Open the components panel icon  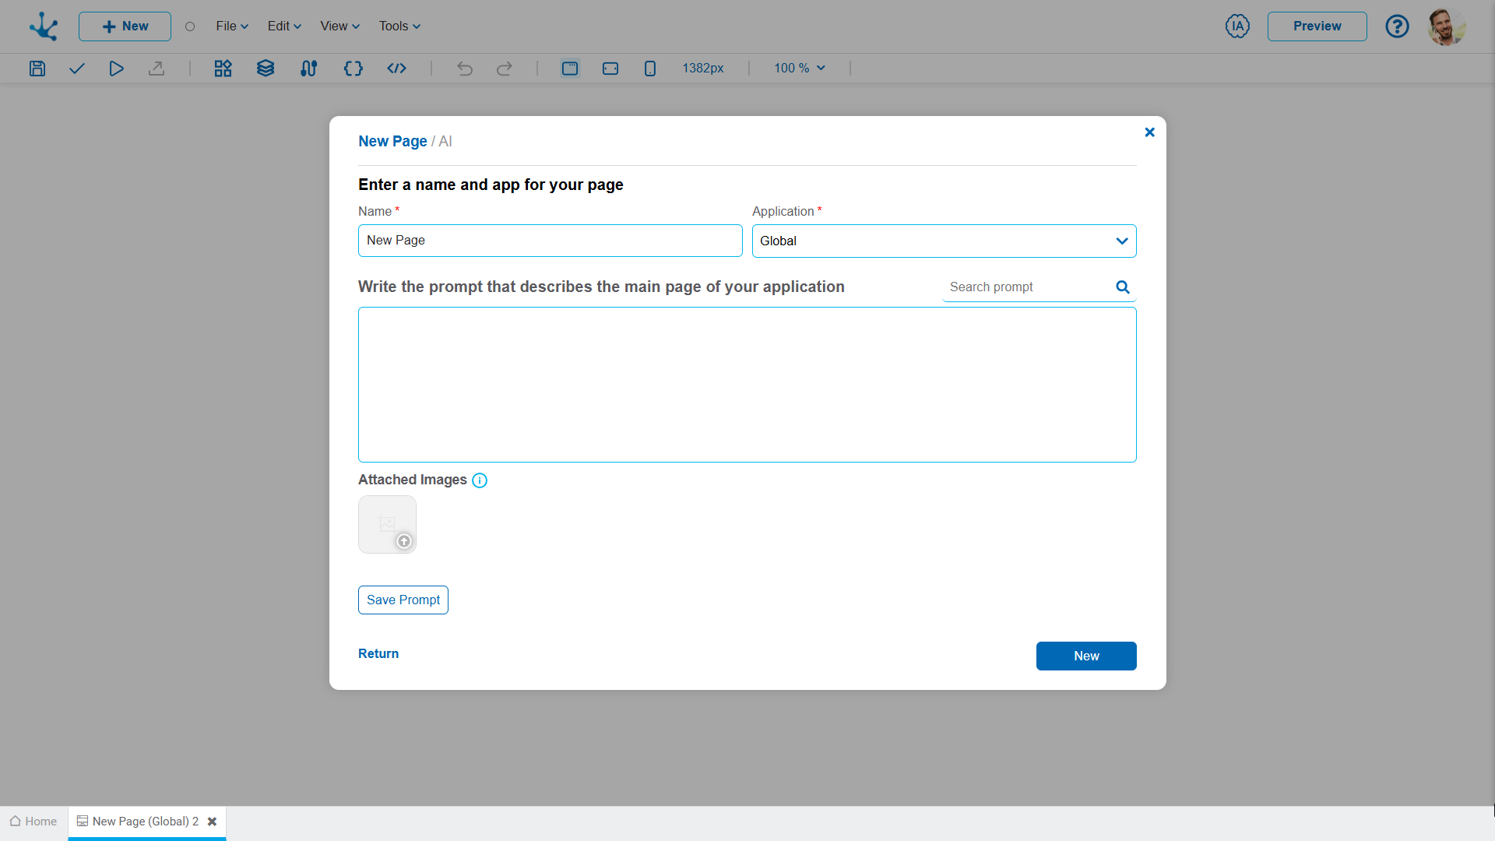(222, 69)
